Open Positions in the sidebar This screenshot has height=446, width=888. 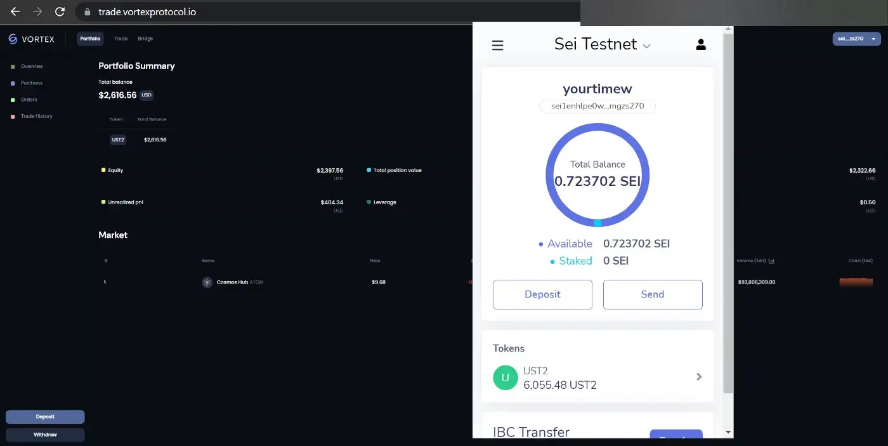click(x=32, y=83)
